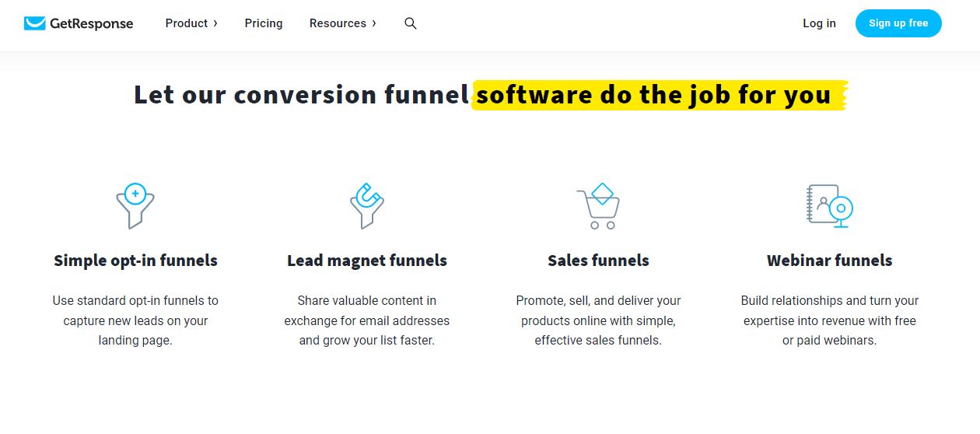This screenshot has height=434, width=980.
Task: Click the Simple opt-in funnel icon
Action: [135, 205]
